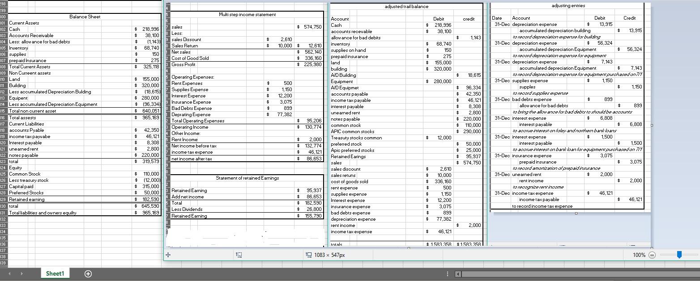Viewport: 700px width, 281px height.
Task: Click the horizontal scrollbar left arrow
Action: point(457,273)
